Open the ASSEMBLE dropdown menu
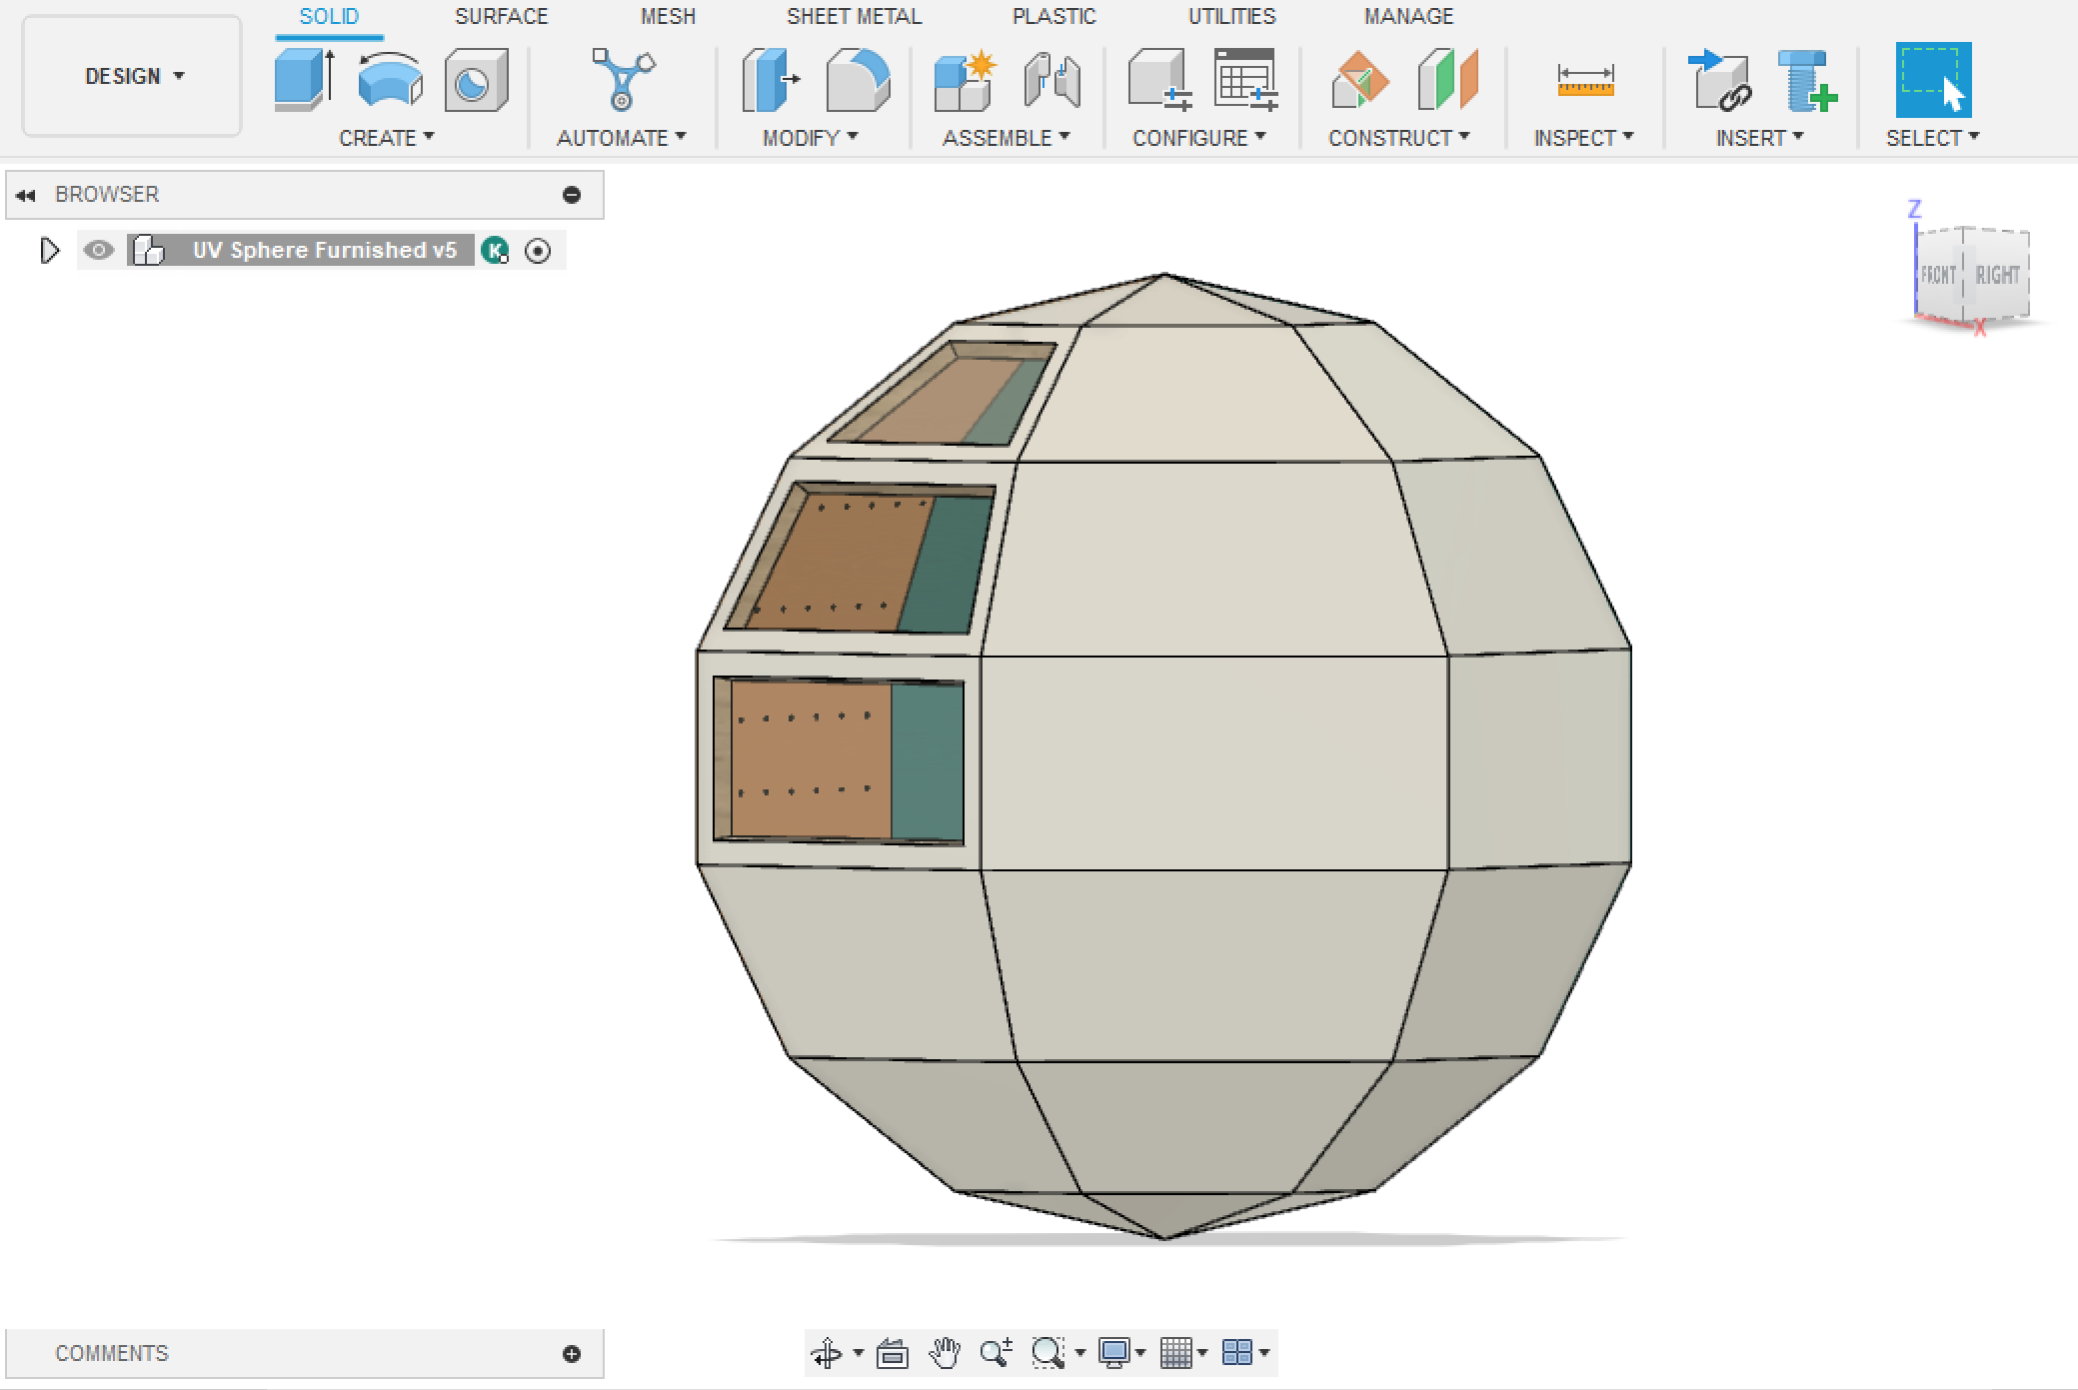This screenshot has height=1390, width=2078. pos(1007,138)
